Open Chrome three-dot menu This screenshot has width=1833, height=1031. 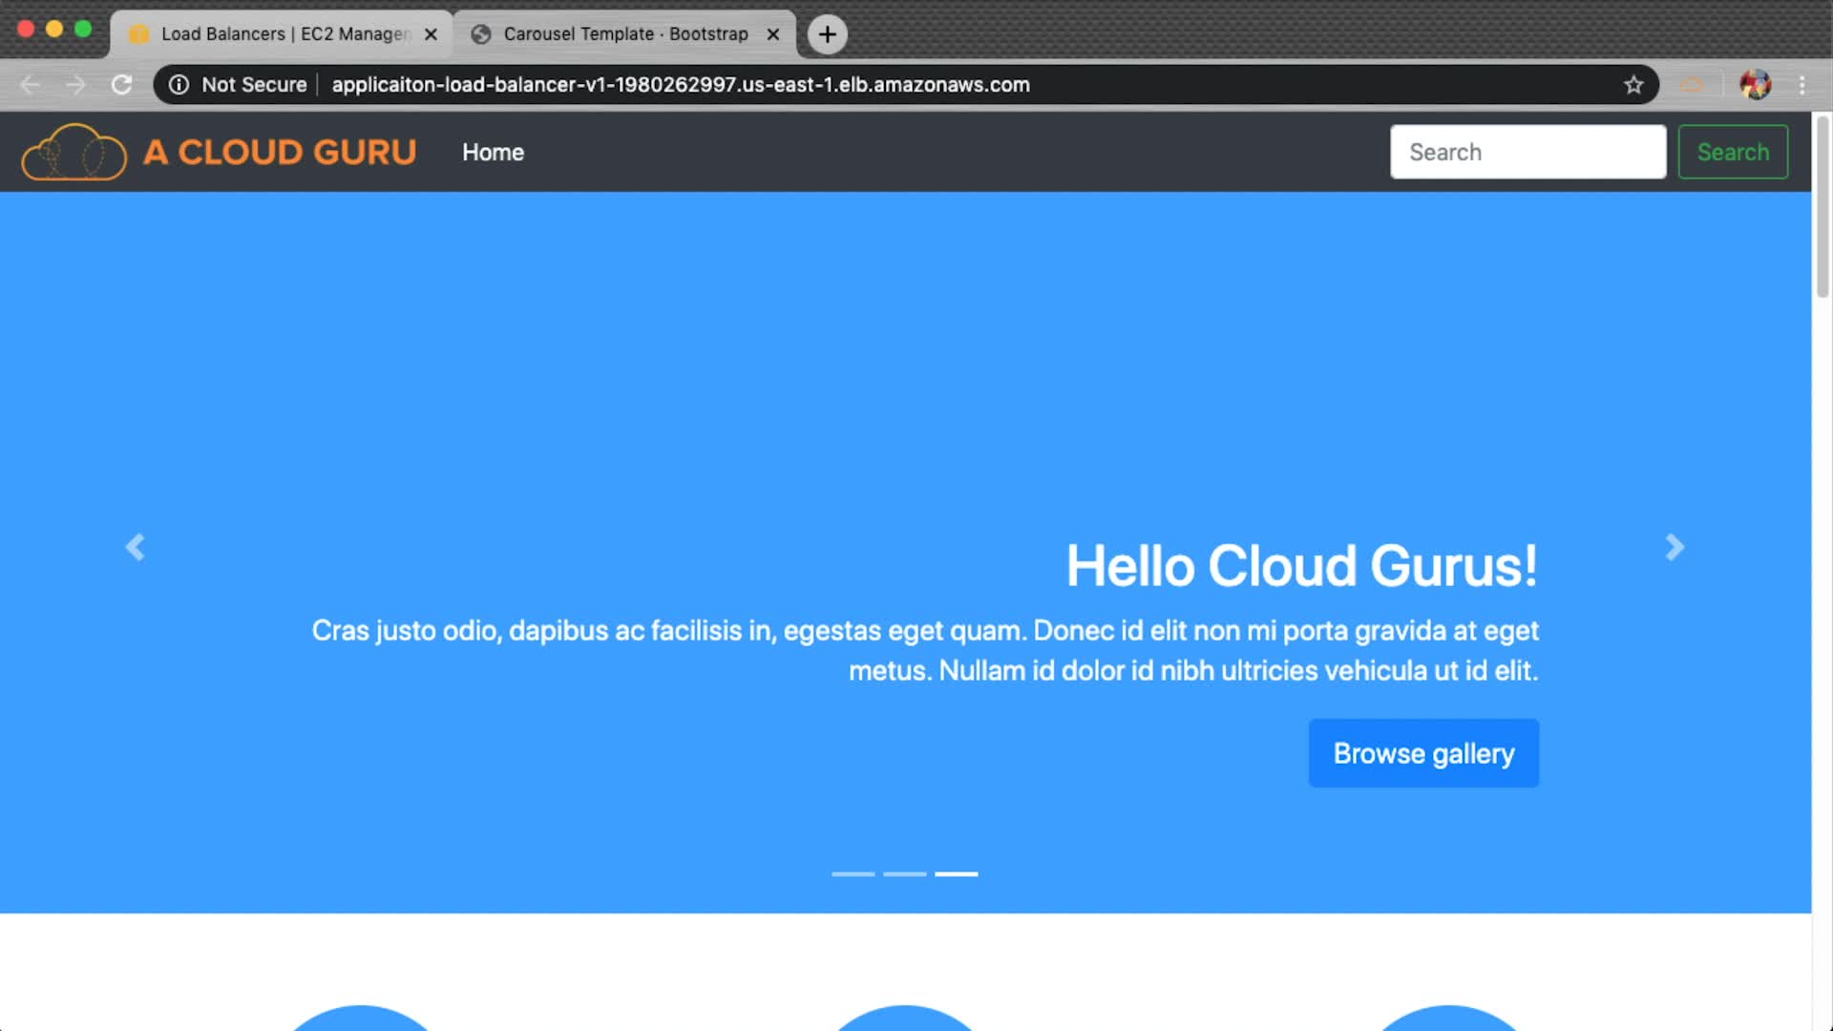click(x=1801, y=85)
